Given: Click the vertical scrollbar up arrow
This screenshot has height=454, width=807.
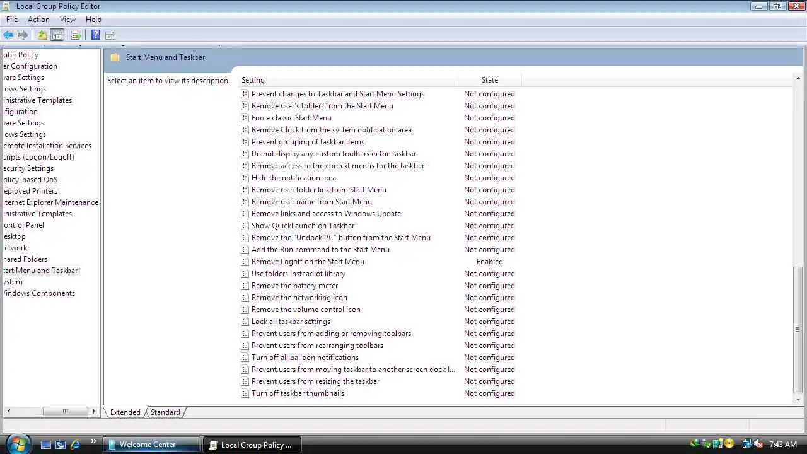Looking at the screenshot, I should coord(798,78).
